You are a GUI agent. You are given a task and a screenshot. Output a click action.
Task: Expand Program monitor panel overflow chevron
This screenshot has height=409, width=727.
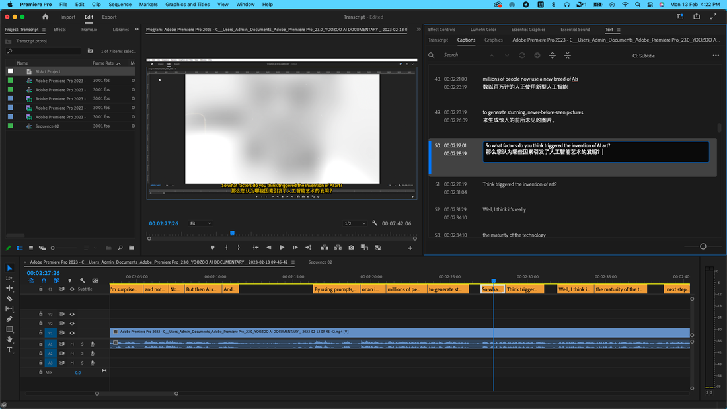(418, 30)
